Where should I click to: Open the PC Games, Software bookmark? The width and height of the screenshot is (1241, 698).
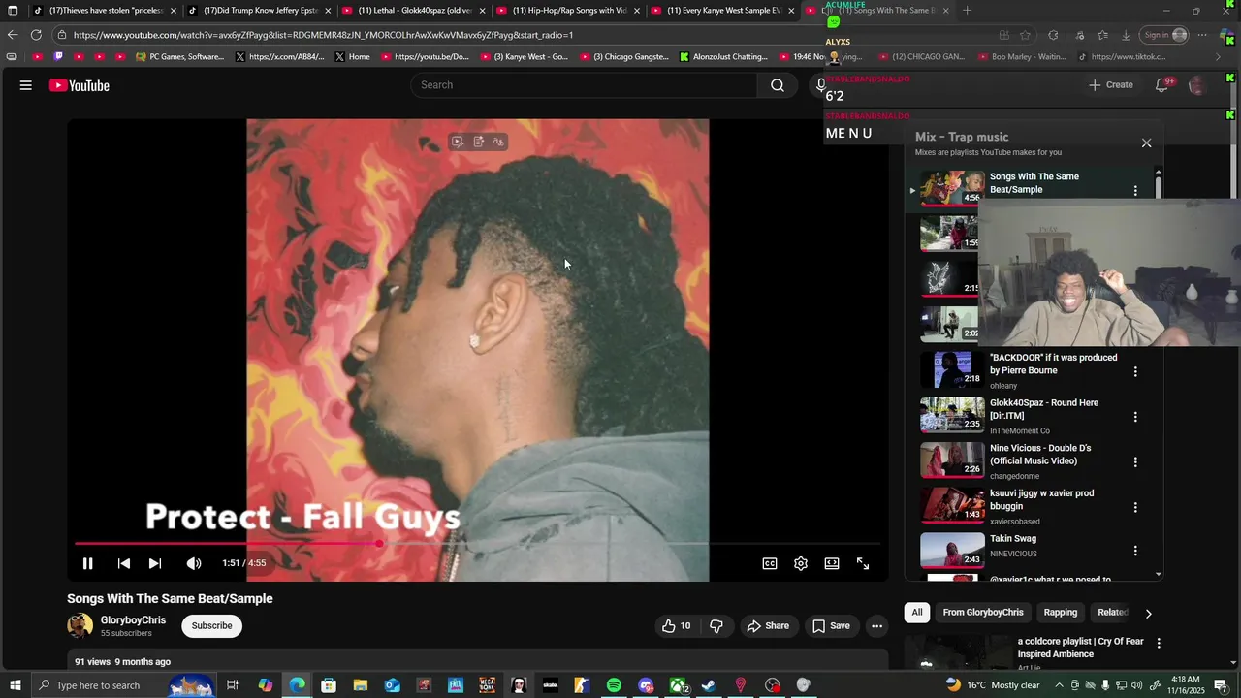tap(180, 57)
